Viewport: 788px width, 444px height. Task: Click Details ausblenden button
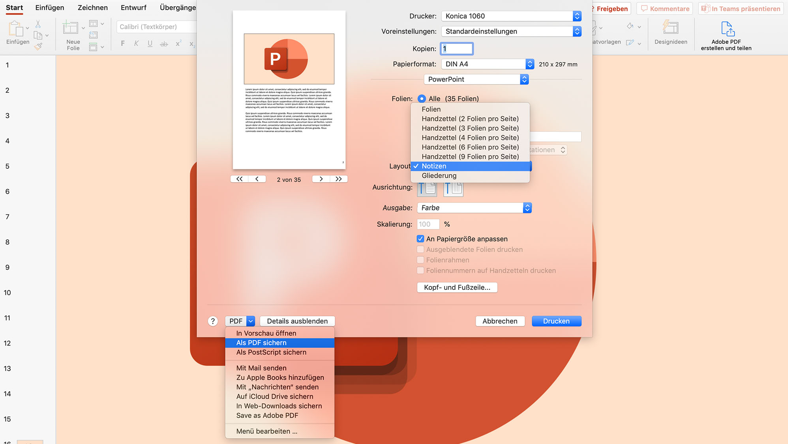pyautogui.click(x=297, y=321)
